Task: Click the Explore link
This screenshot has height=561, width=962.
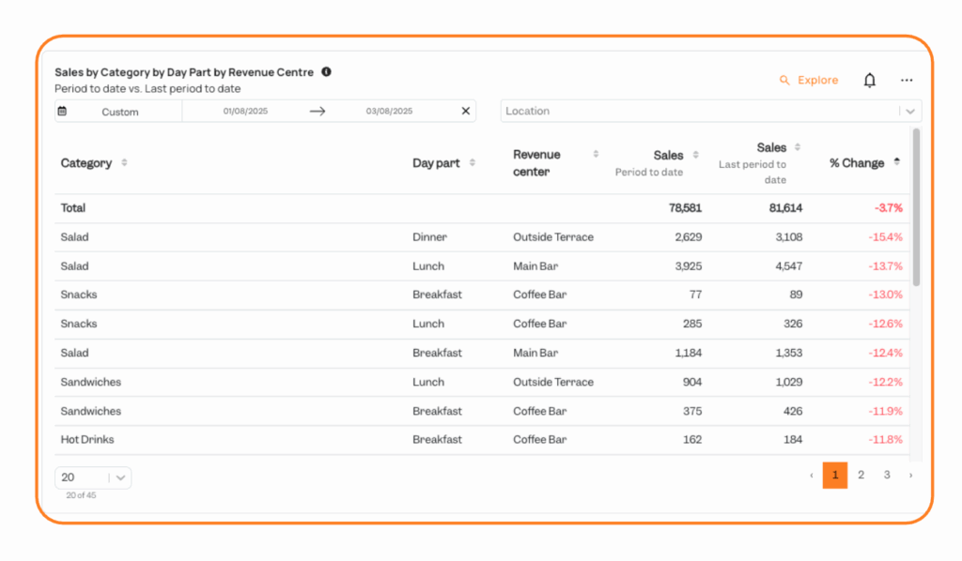Action: [809, 81]
